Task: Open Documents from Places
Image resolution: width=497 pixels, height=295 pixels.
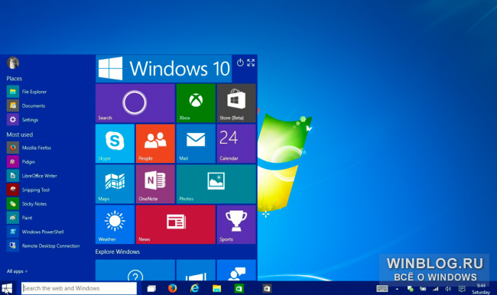Action: click(x=26, y=105)
